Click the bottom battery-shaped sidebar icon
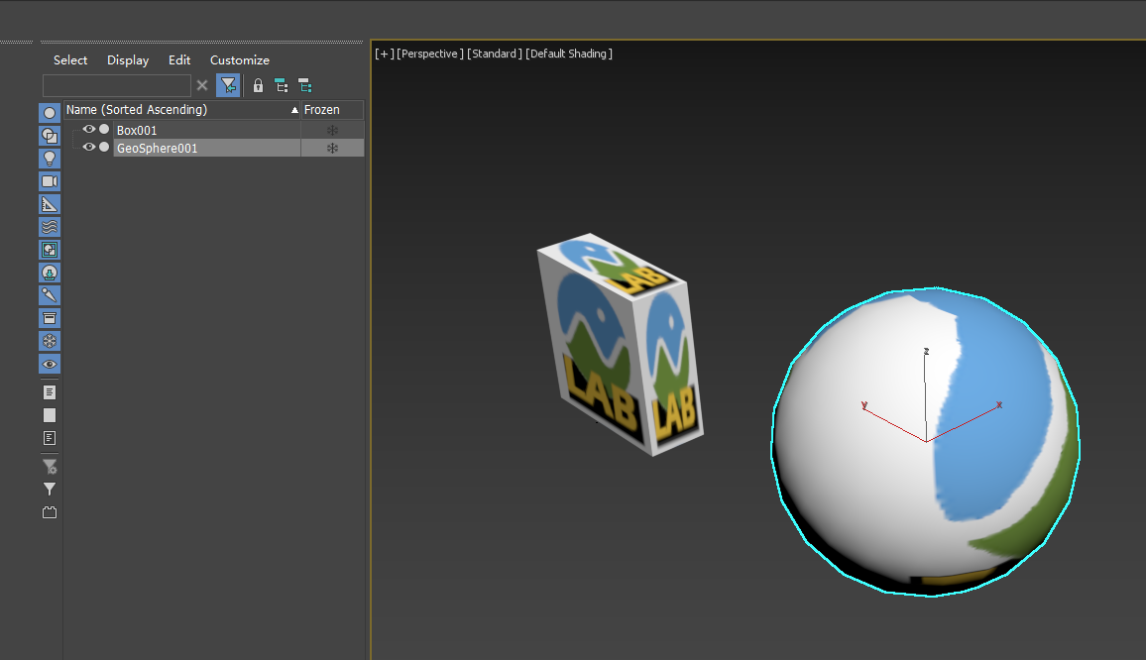This screenshot has width=1146, height=660. click(50, 512)
